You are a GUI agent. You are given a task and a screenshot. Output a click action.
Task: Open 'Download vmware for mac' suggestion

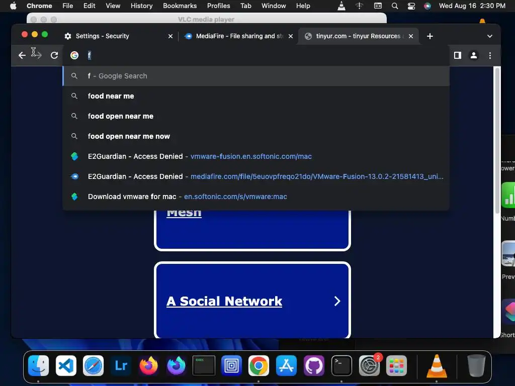pos(256,197)
